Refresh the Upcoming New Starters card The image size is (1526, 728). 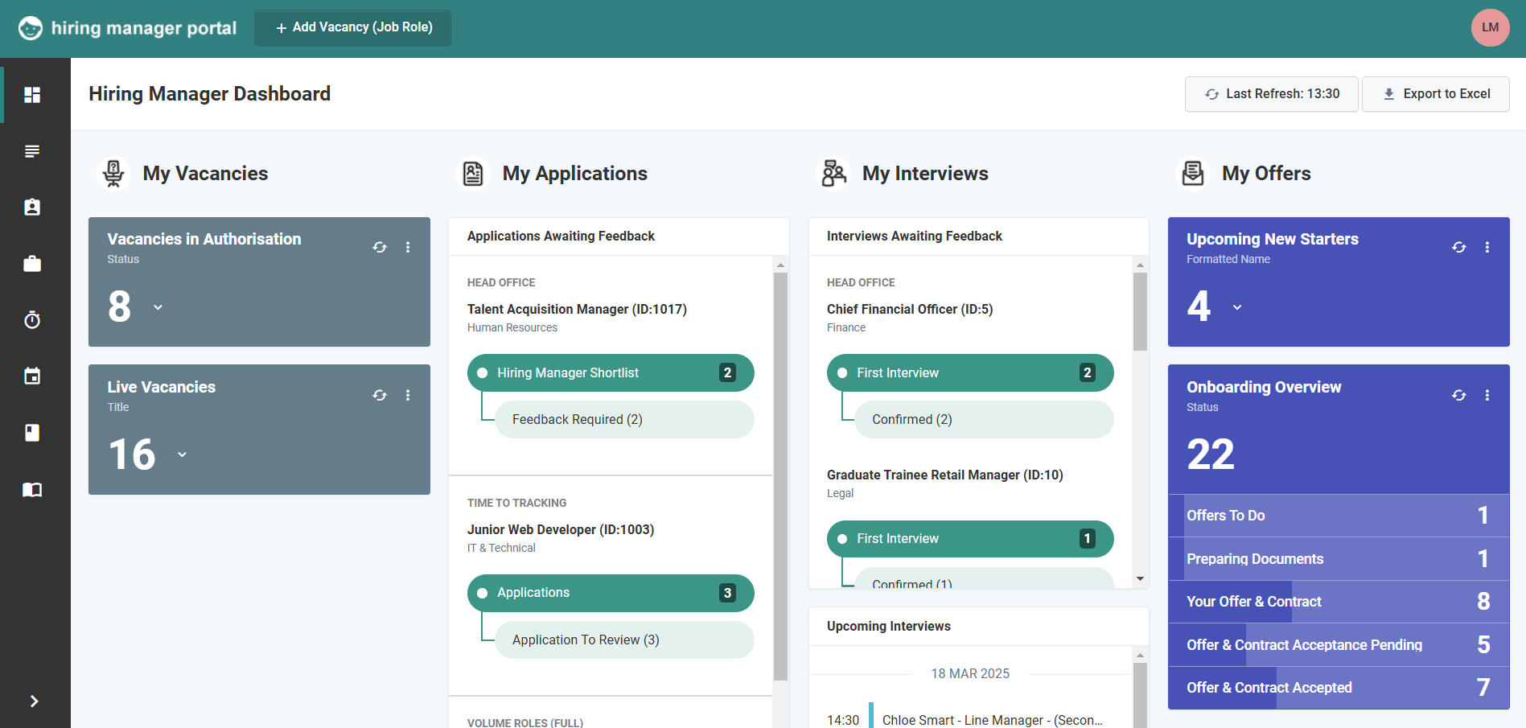[1459, 247]
